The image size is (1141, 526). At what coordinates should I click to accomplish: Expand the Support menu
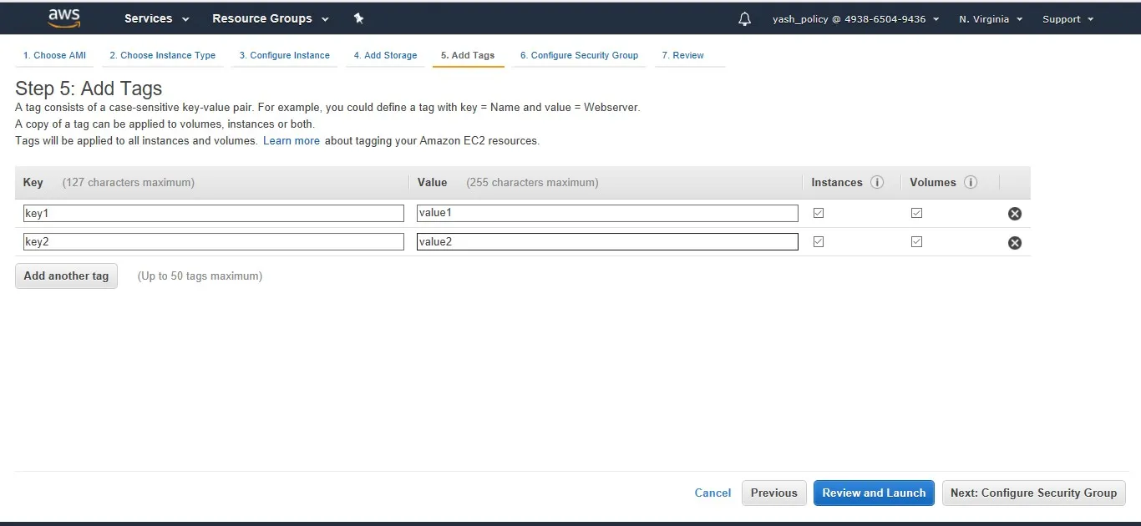[x=1067, y=19]
